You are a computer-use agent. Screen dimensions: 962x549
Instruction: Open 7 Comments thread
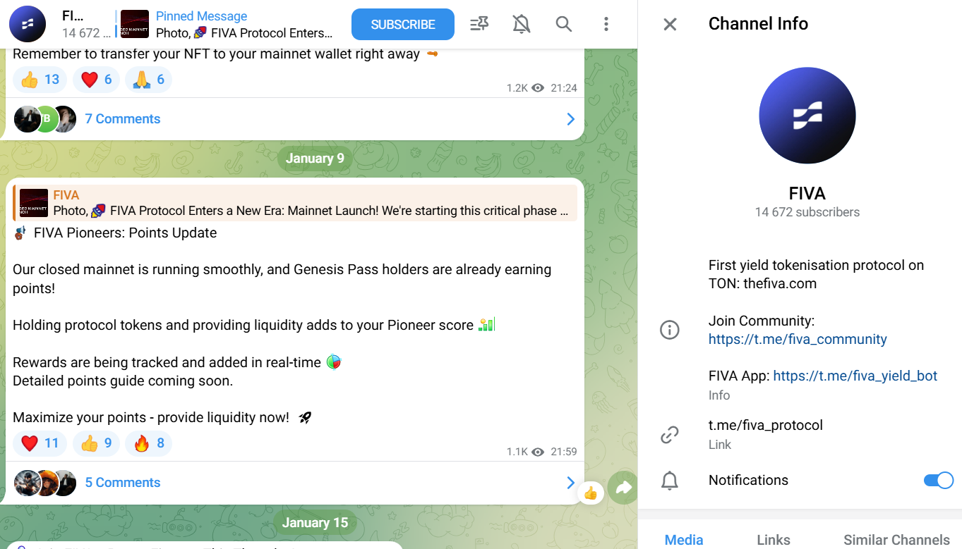pyautogui.click(x=123, y=119)
